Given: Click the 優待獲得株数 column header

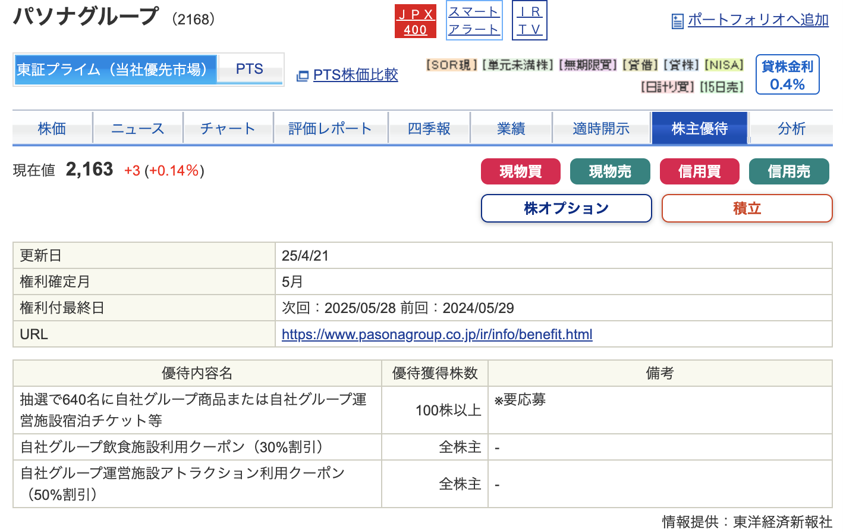Looking at the screenshot, I should pos(435,373).
